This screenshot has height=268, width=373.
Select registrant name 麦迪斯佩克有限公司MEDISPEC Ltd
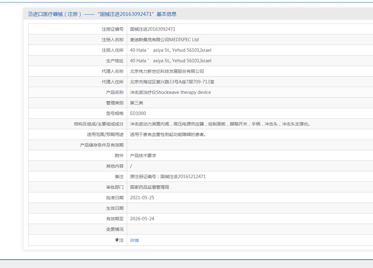[x=164, y=40]
